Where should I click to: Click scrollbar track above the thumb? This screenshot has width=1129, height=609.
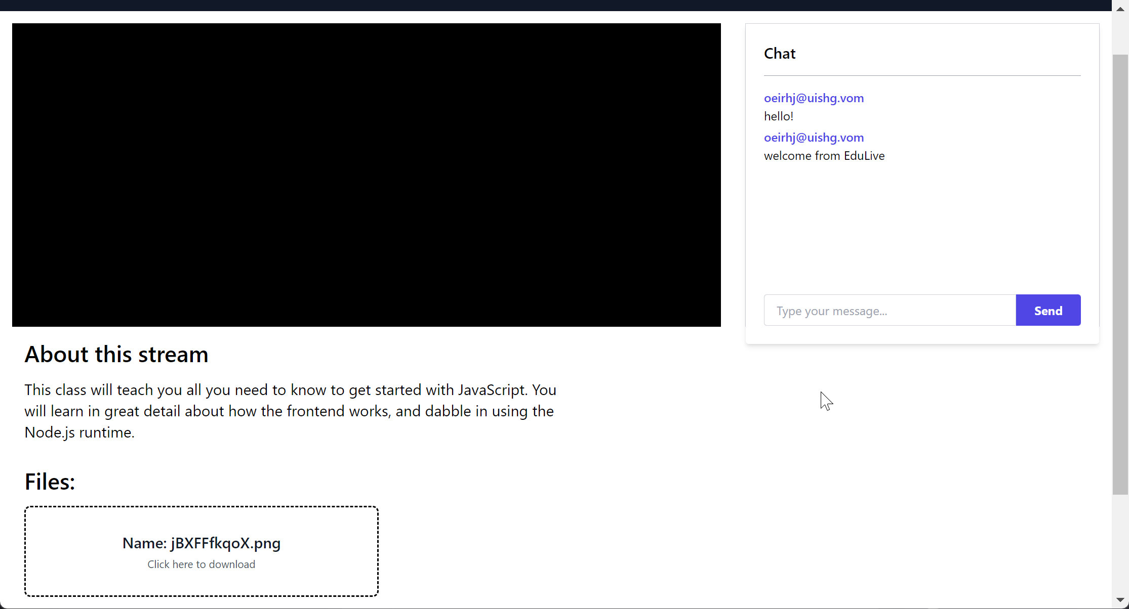[x=1120, y=35]
